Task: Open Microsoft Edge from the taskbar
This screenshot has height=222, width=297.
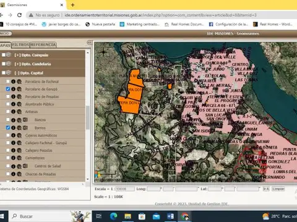Action: pos(113,216)
